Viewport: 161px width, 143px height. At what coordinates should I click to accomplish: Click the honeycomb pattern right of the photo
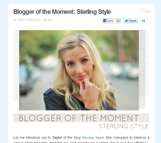[144, 63]
